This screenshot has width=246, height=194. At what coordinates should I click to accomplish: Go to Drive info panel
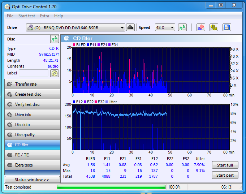point(33,115)
